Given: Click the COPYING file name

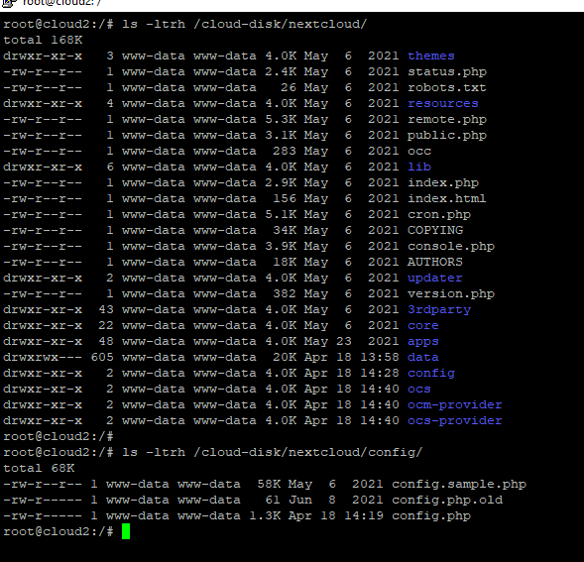Looking at the screenshot, I should click(435, 230).
